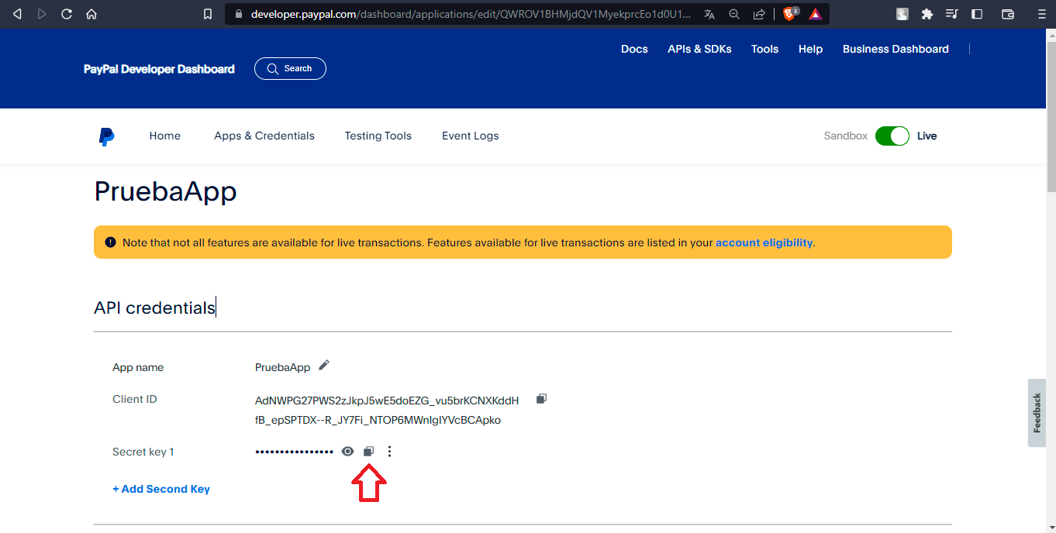Click + Add Second Key
This screenshot has width=1056, height=533.
point(161,489)
